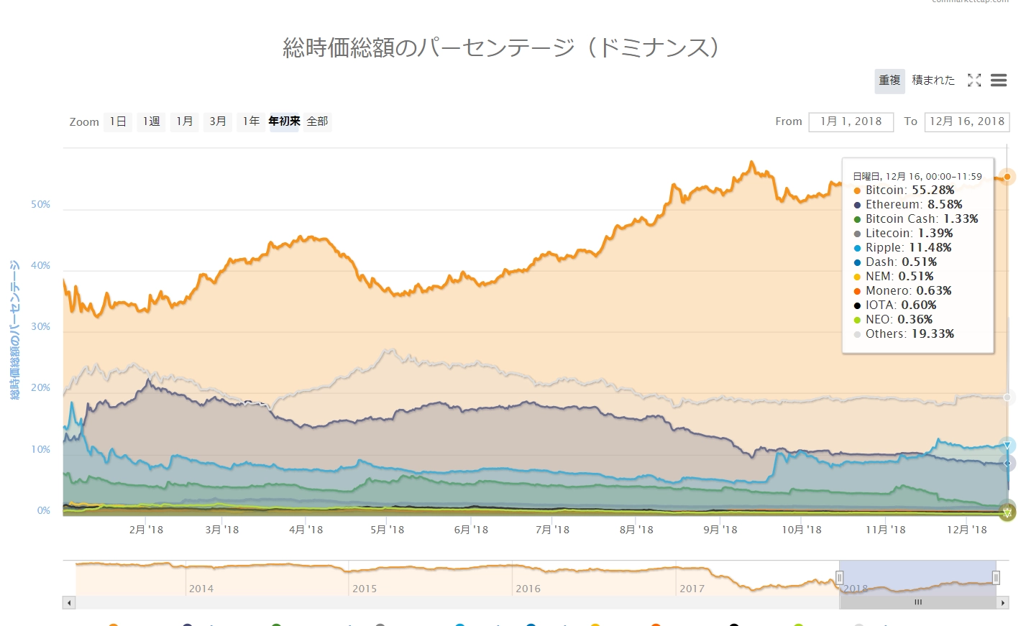Click the right navigator range handle
The width and height of the screenshot is (1026, 626).
[x=996, y=578]
